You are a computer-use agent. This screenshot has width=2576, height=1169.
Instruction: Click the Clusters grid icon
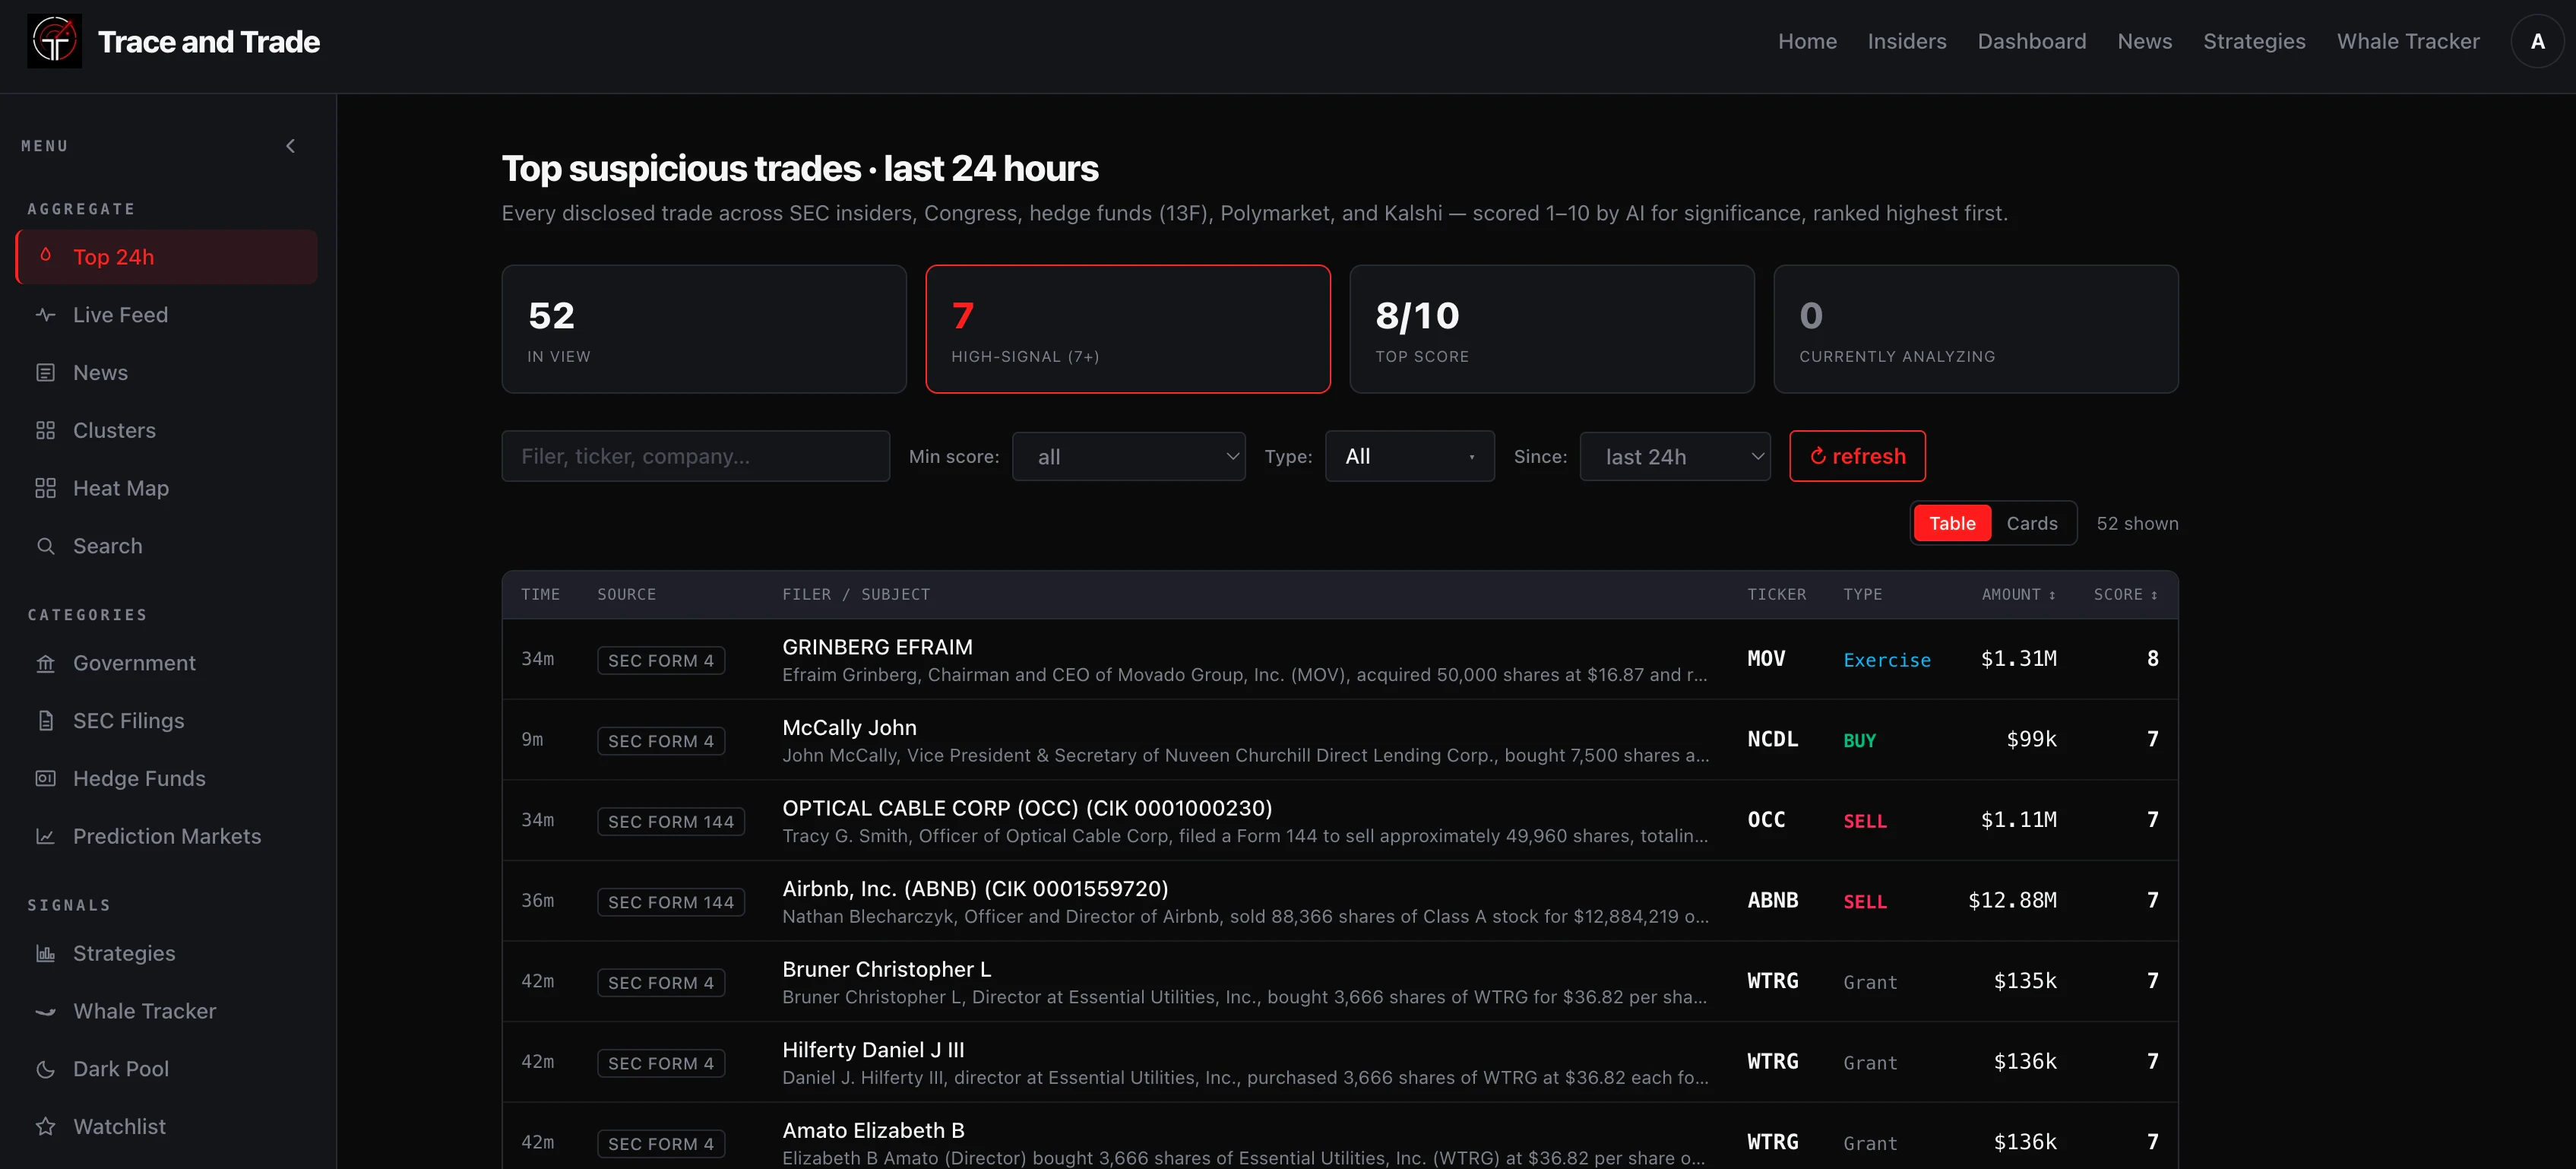46,430
